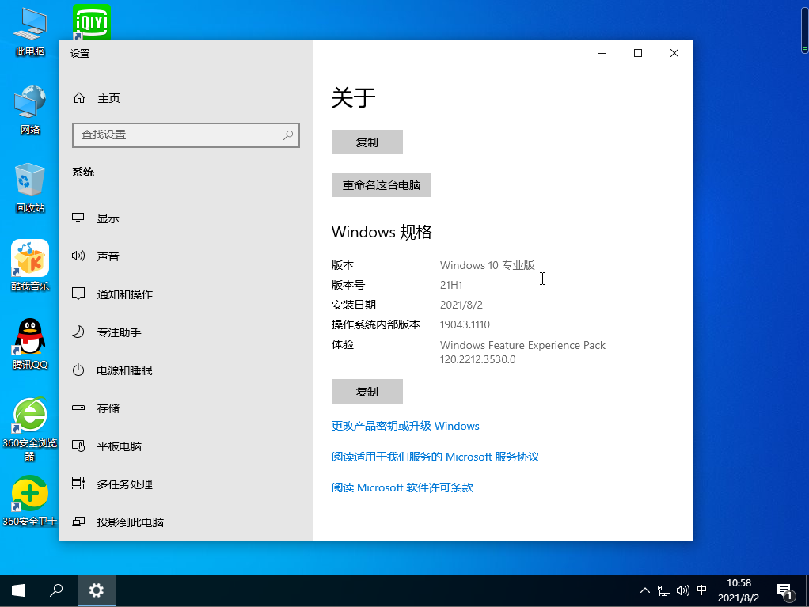Open 阅读 Microsoft 软件许可条款 link

click(402, 487)
